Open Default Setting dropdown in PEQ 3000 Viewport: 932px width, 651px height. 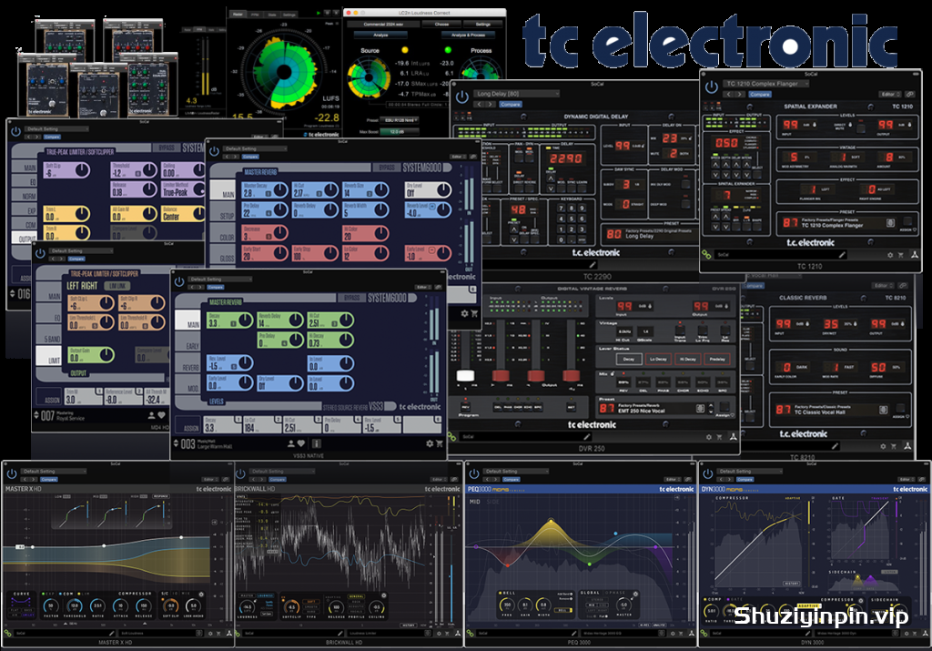point(517,471)
